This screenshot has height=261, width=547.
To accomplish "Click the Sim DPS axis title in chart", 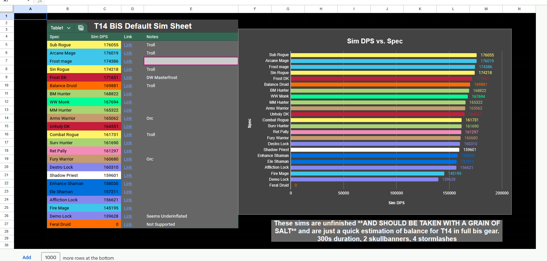I will tap(397, 203).
